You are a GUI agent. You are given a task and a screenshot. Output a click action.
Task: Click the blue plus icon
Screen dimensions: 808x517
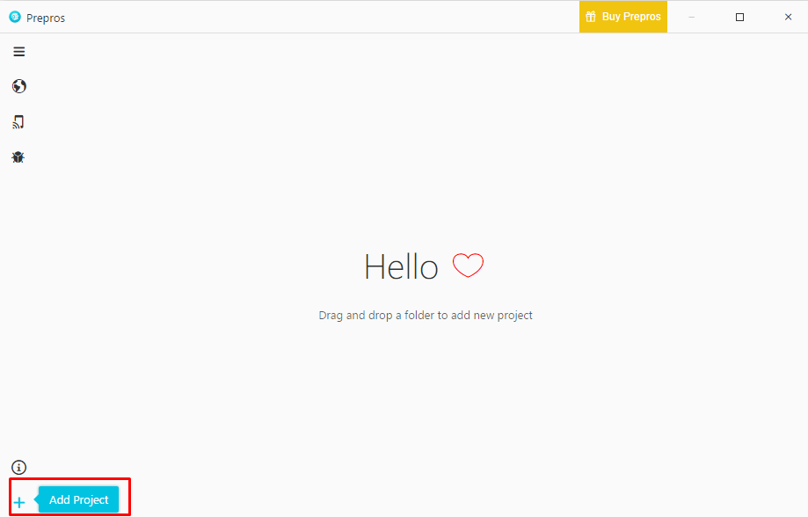[x=18, y=502]
